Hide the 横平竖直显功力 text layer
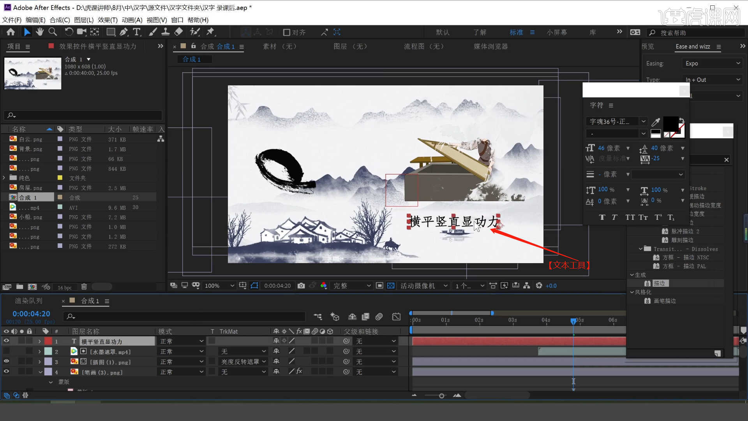748x421 pixels. coord(6,341)
